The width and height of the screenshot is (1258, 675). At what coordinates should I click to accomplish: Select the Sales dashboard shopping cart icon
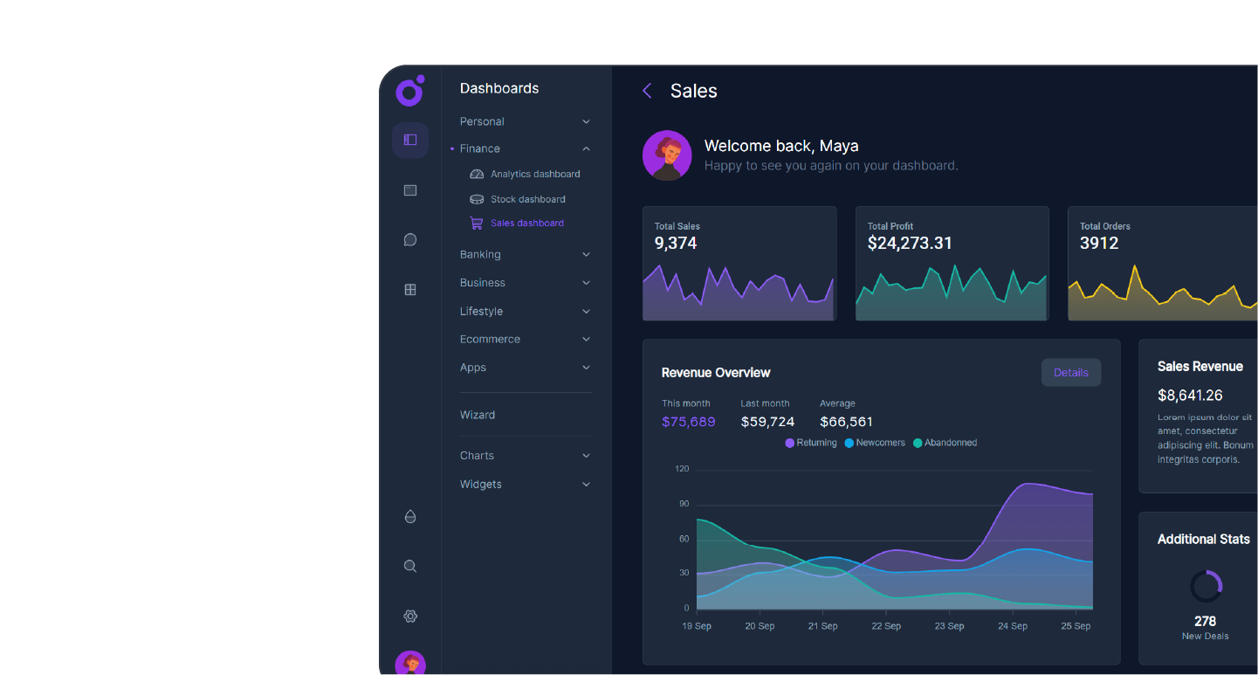pos(477,223)
